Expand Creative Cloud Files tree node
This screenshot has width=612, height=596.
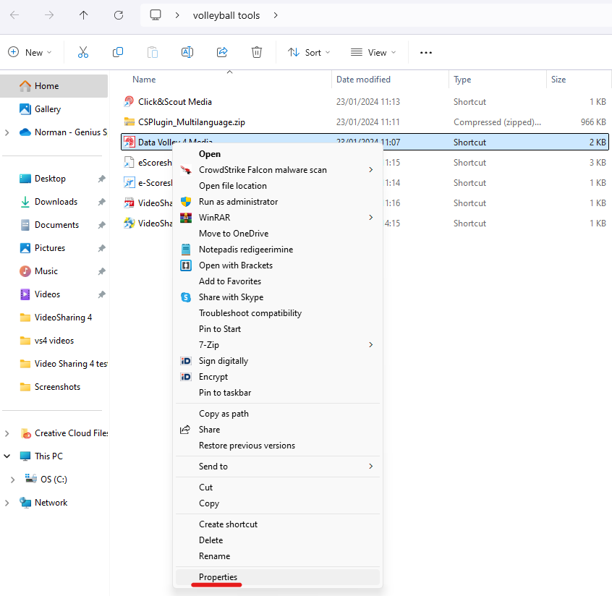tap(7, 433)
